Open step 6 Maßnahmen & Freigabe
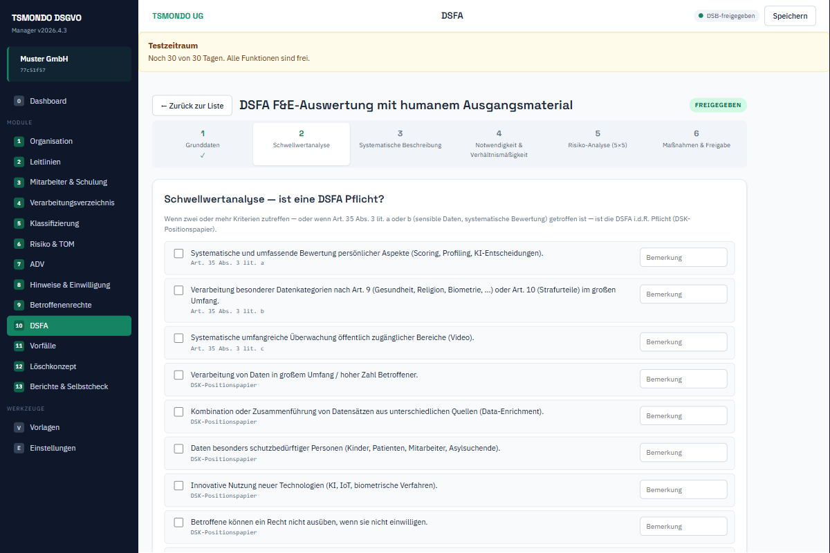 [x=697, y=144]
